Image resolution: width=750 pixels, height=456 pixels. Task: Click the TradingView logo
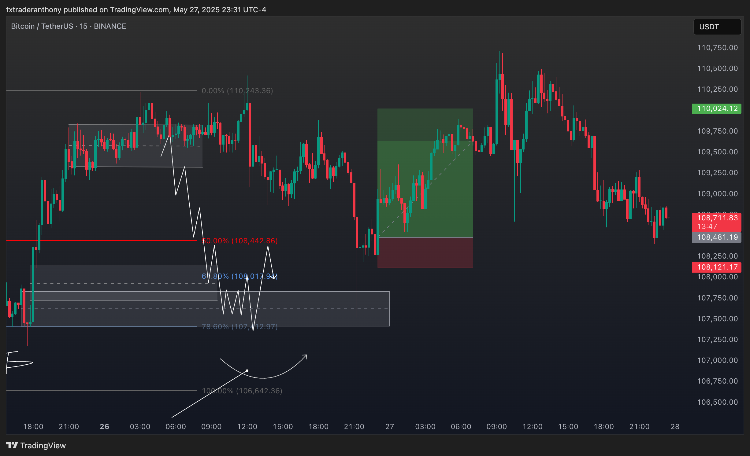[x=36, y=445]
